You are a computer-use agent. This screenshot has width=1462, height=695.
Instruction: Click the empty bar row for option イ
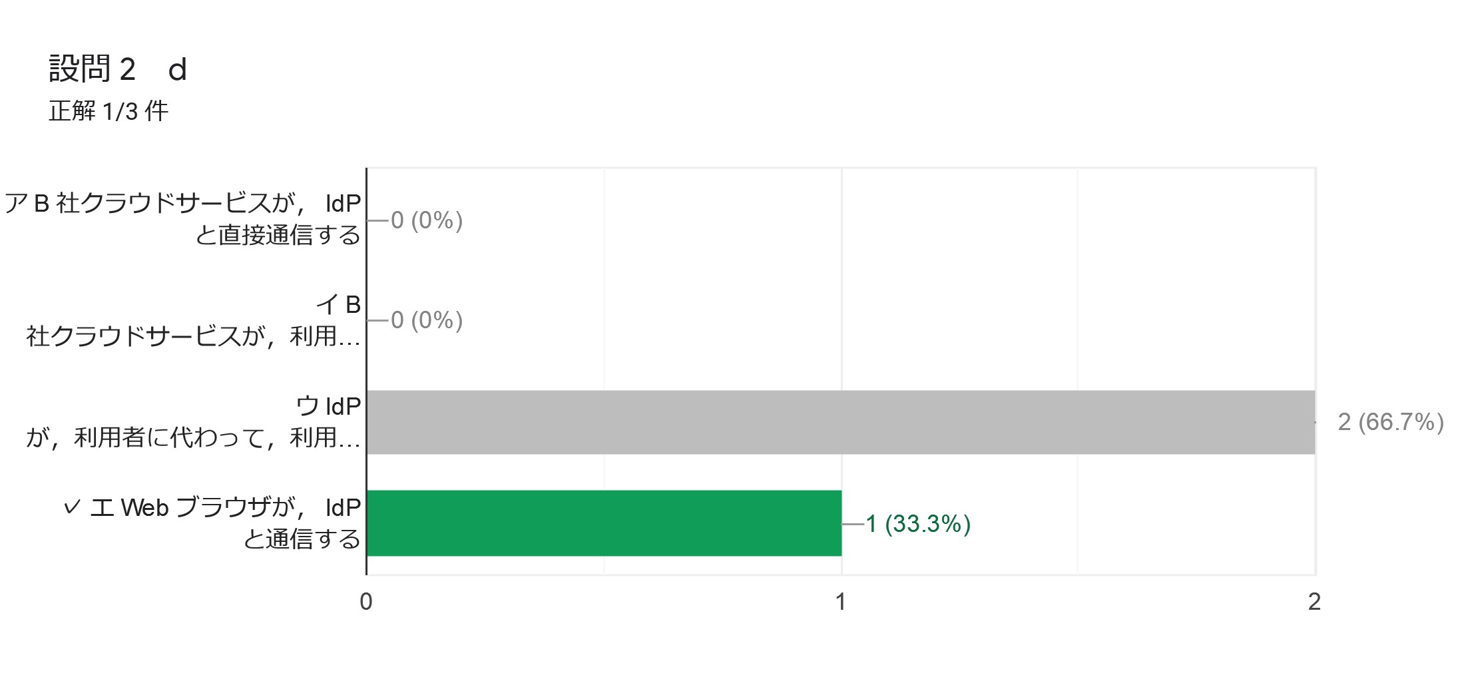click(x=841, y=320)
